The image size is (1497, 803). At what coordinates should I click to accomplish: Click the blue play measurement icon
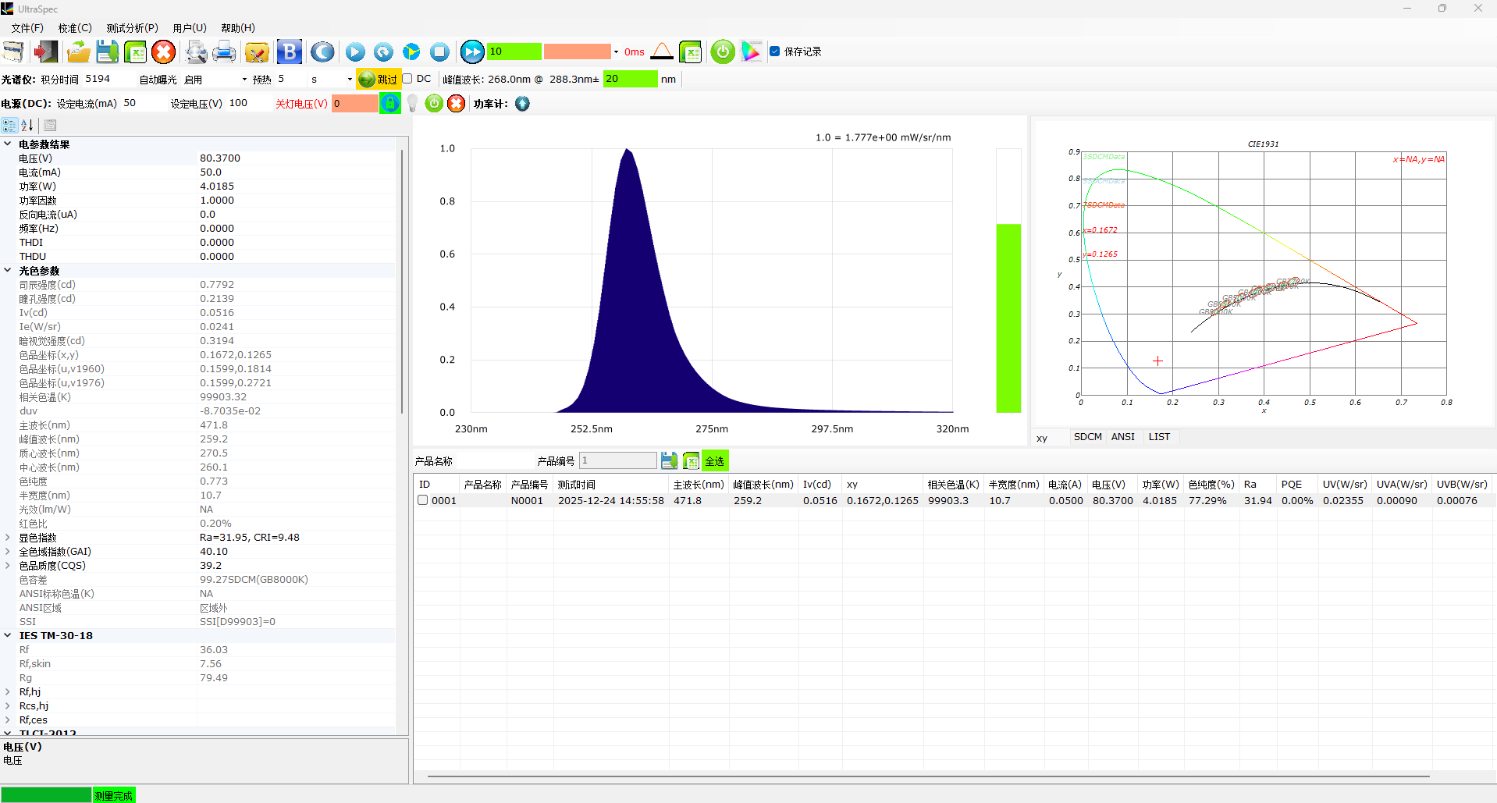coord(355,52)
